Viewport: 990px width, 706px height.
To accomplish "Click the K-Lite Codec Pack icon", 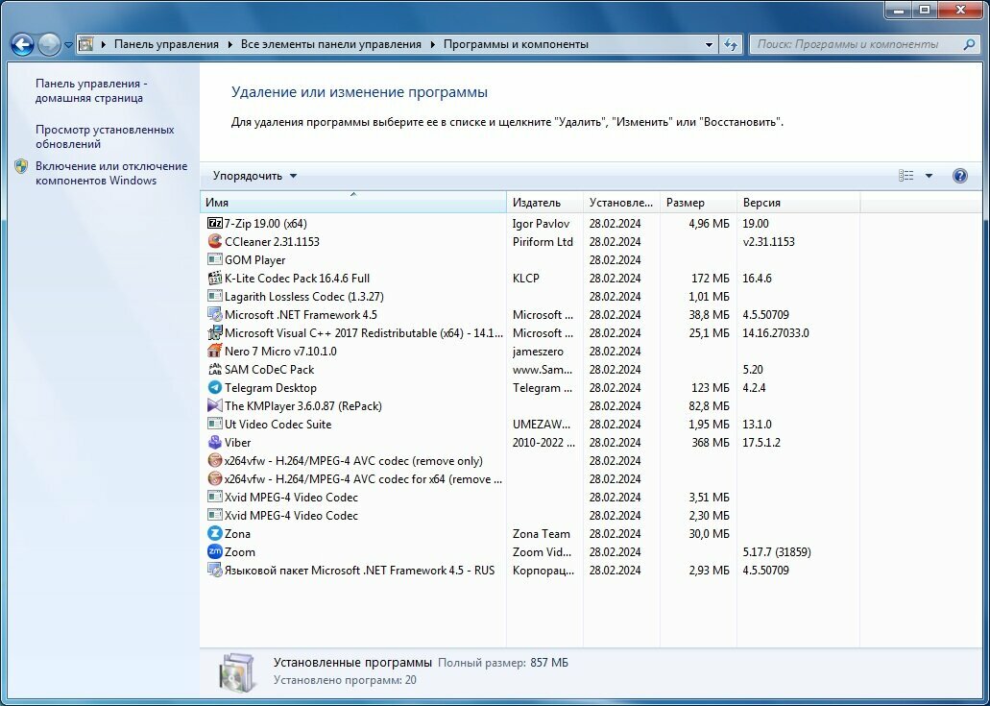I will [x=215, y=278].
